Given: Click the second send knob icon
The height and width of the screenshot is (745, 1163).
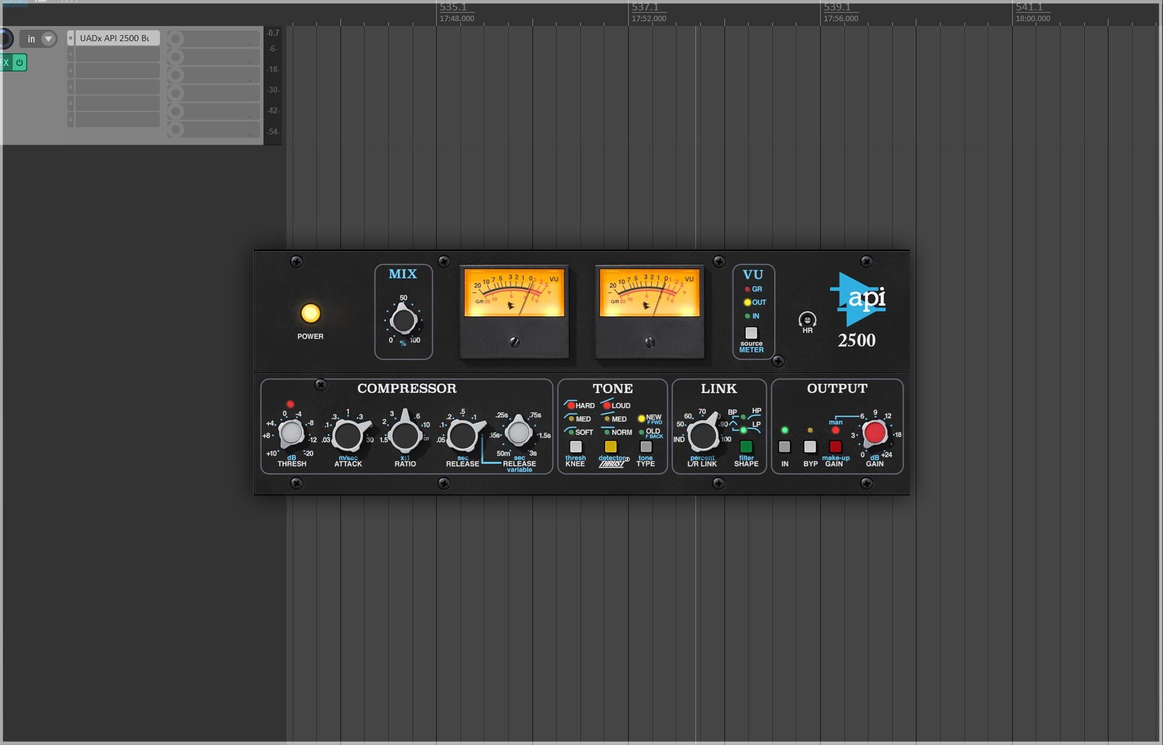Looking at the screenshot, I should (176, 57).
